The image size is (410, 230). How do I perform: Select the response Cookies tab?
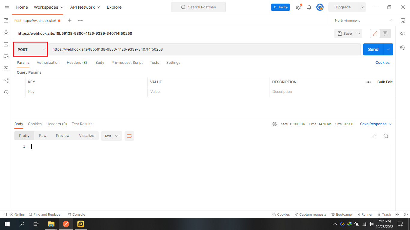pos(35,124)
